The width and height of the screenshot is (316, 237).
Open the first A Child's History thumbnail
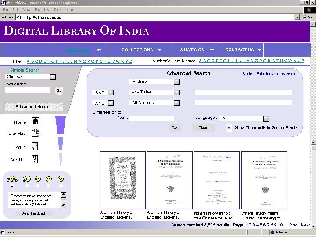122,180
